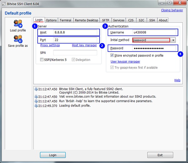Toggle Store encrypted password in profile
This screenshot has height=163, width=188.
click(x=112, y=56)
